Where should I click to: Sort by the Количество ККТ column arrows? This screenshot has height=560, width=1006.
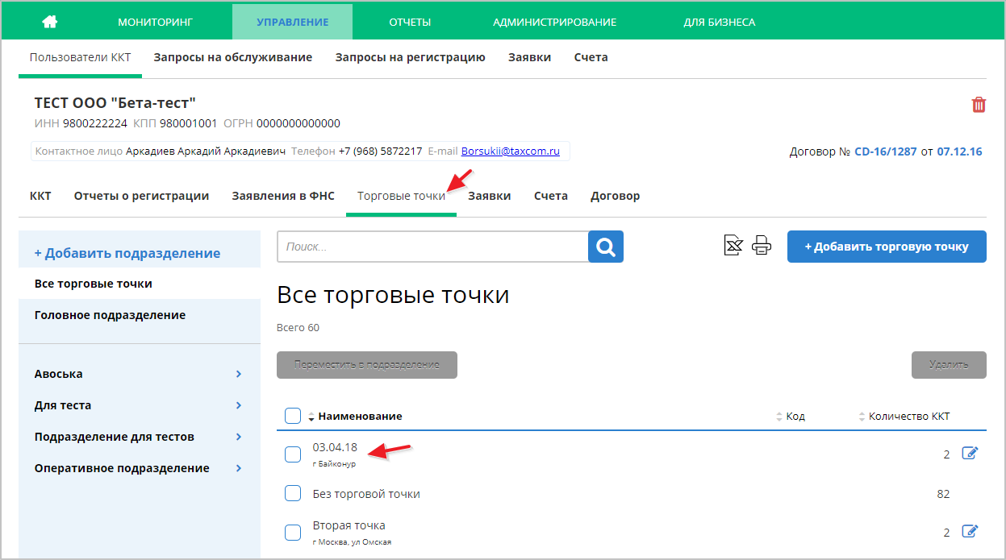tap(862, 417)
